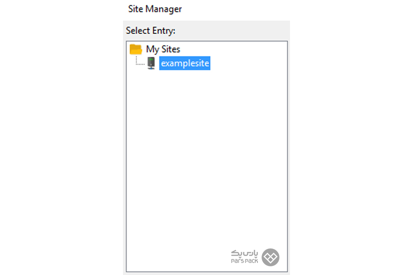Click the yellow My Sites folder icon
This screenshot has height=275, width=413.
[x=136, y=49]
